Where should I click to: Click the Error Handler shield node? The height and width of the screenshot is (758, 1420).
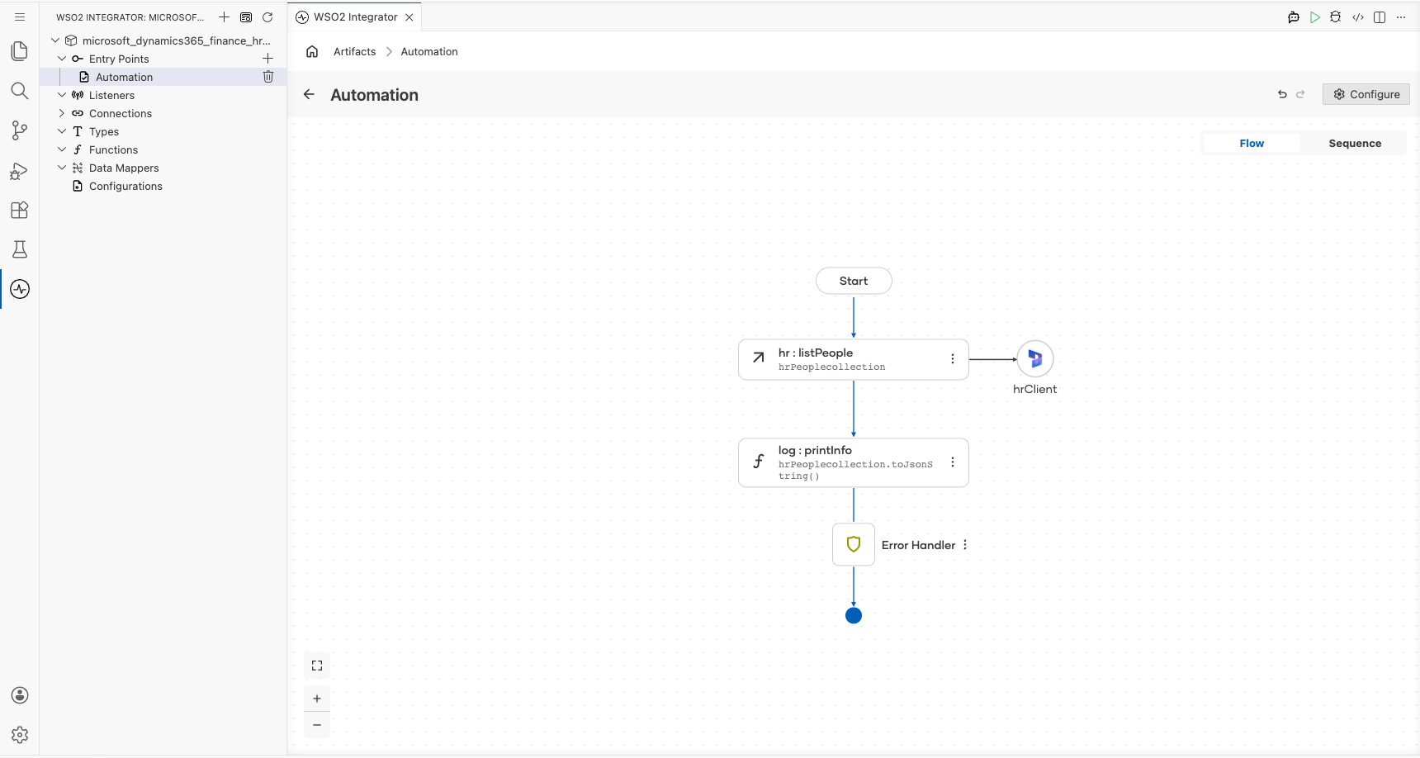pos(854,544)
